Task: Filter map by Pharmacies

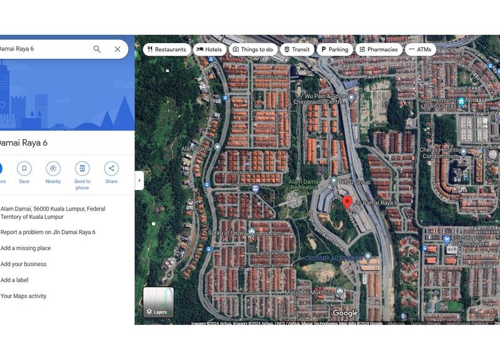Action: tap(378, 49)
